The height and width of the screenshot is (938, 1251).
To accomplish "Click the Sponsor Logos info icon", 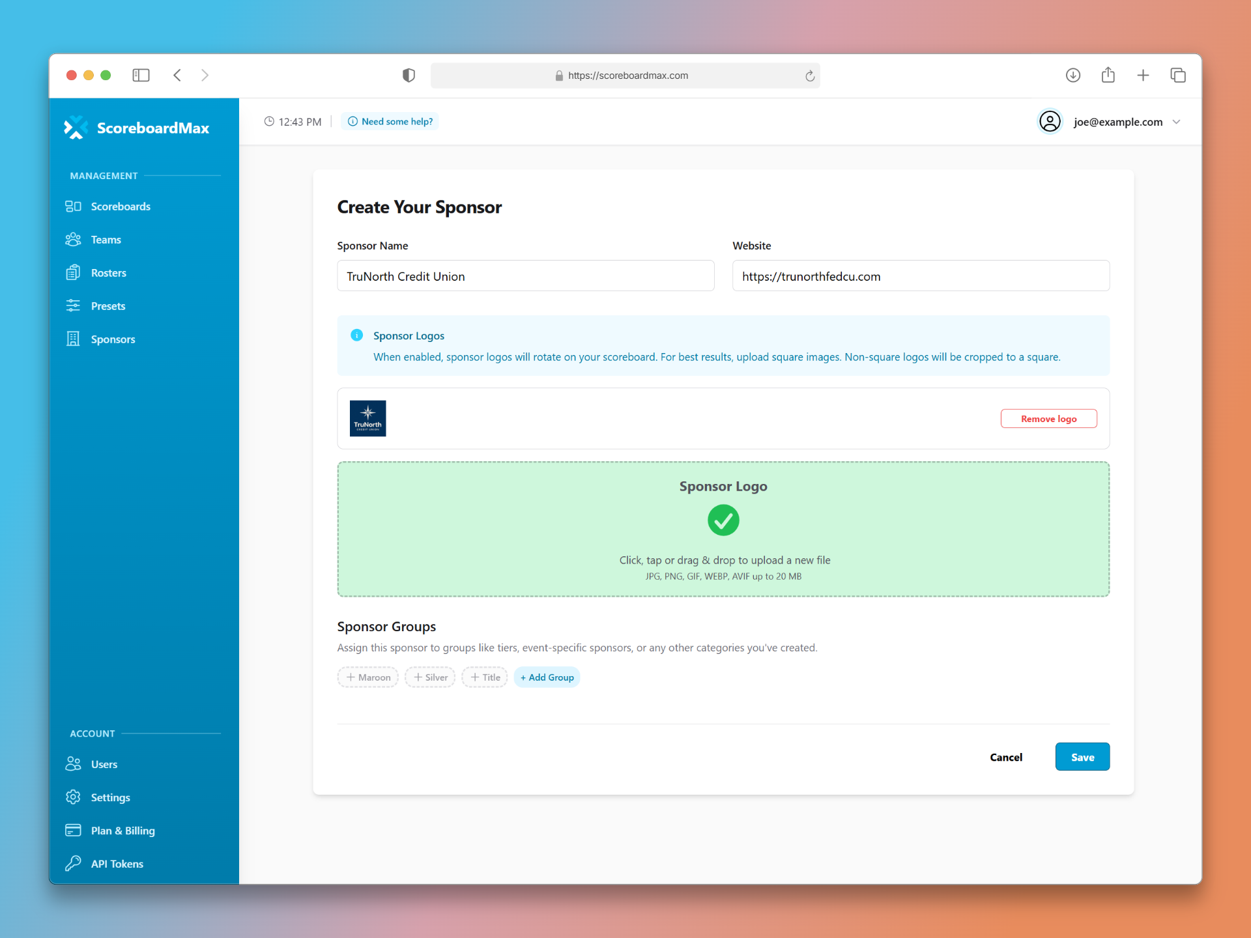I will coord(356,335).
